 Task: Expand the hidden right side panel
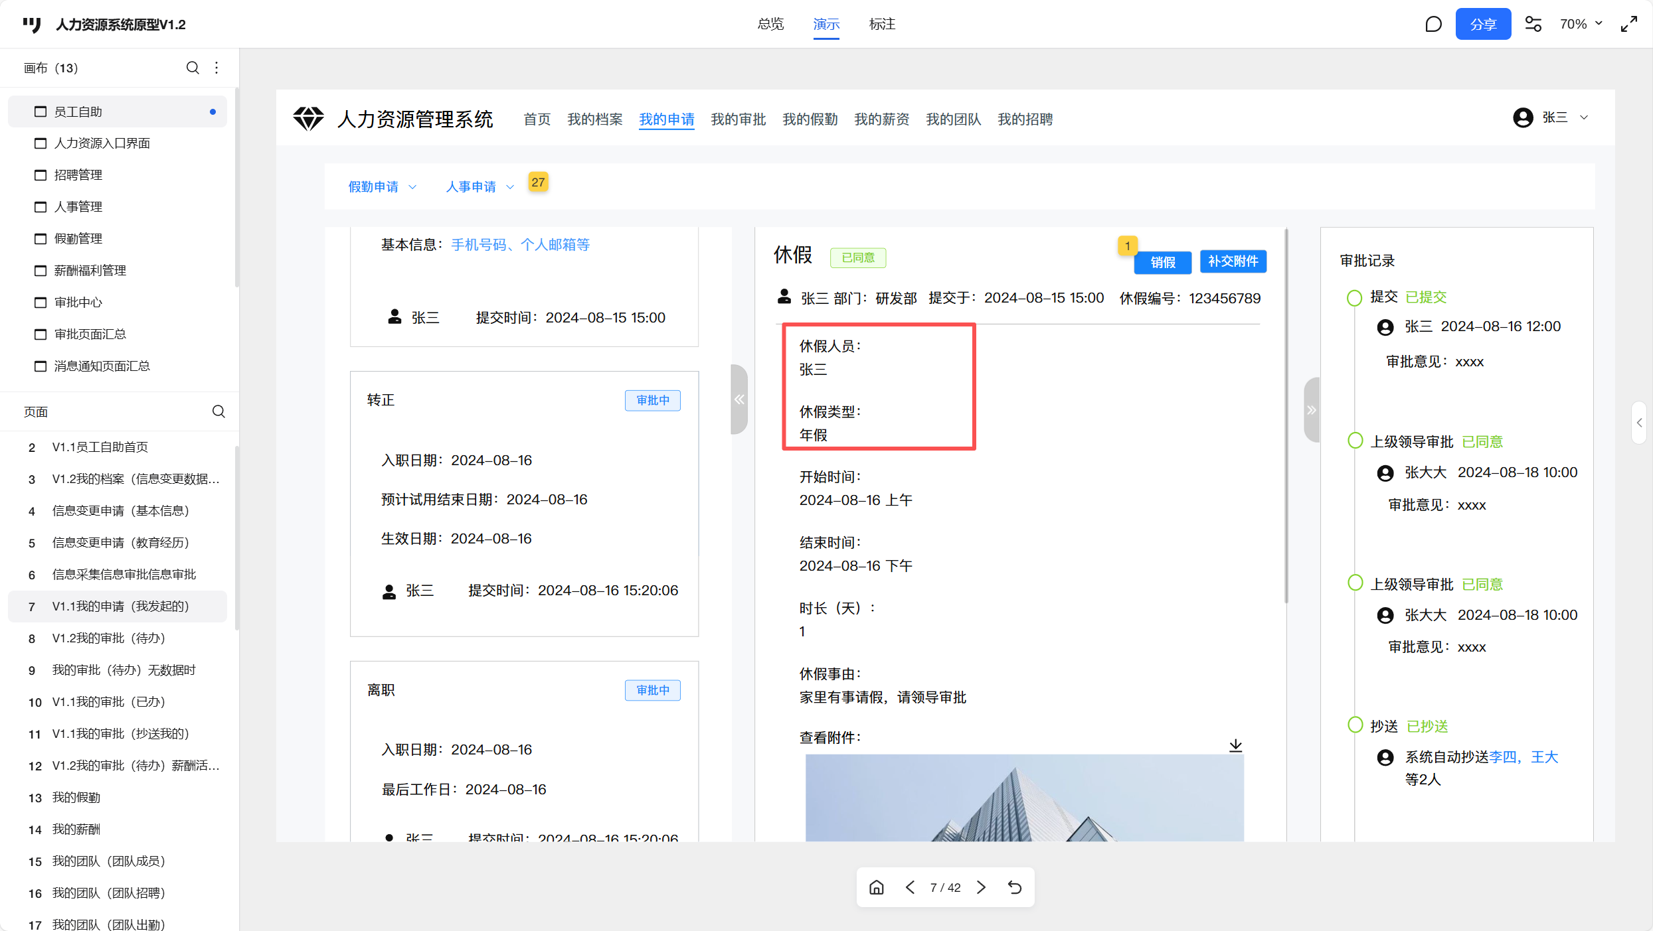1639,423
